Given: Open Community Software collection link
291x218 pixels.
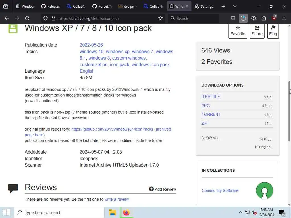Looking at the screenshot, I should tap(220, 190).
